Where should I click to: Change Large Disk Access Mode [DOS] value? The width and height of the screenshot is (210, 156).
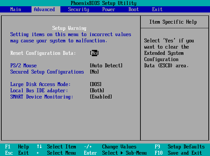[96, 84]
